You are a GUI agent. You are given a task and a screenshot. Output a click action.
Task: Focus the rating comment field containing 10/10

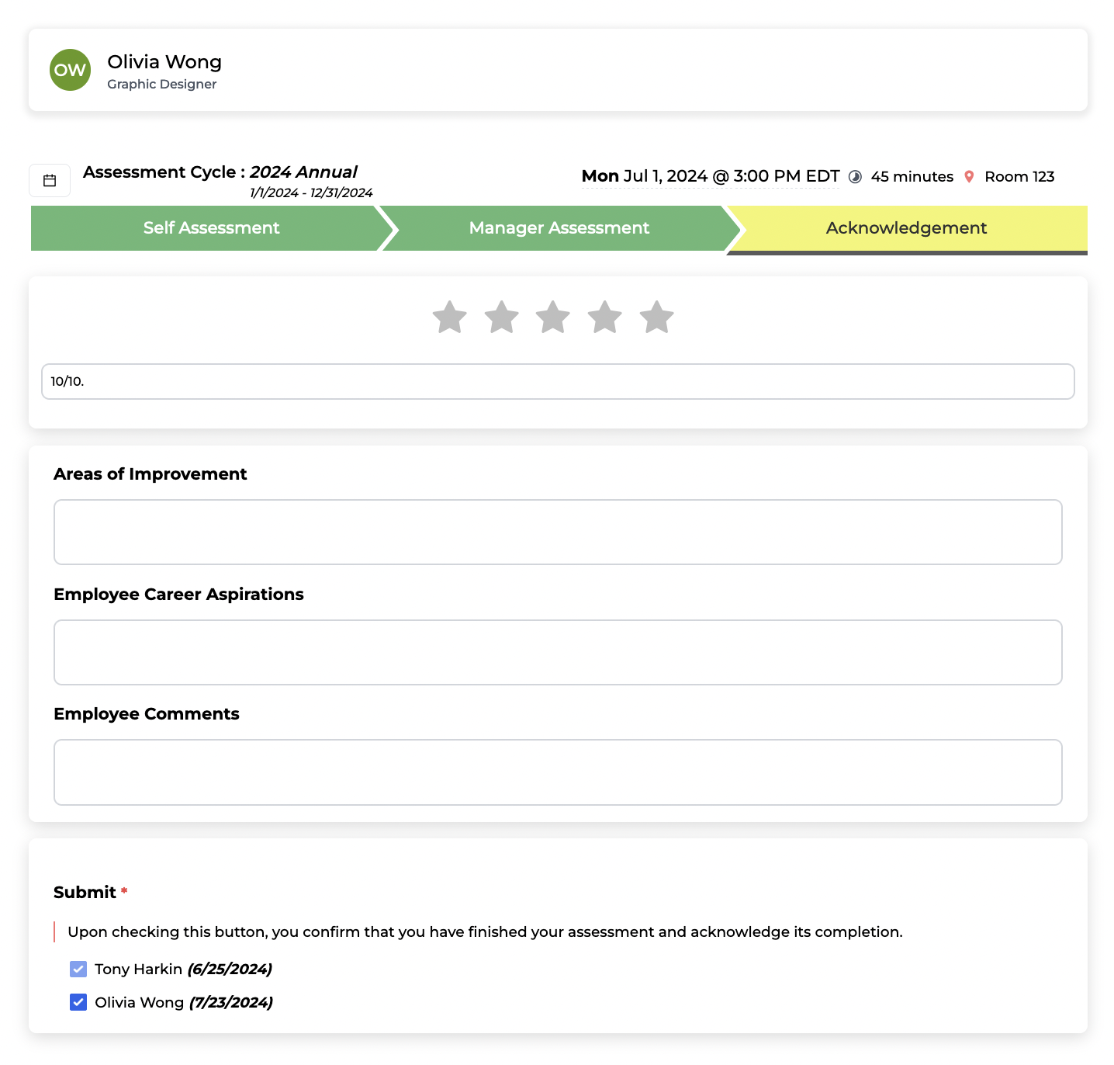558,381
